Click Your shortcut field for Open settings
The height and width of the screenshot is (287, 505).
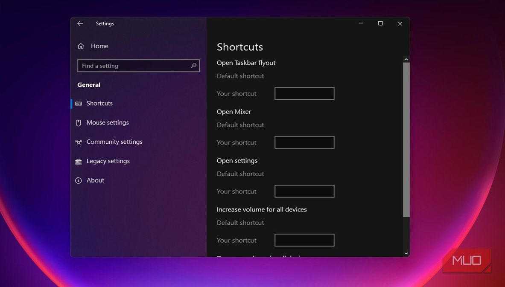pyautogui.click(x=304, y=191)
